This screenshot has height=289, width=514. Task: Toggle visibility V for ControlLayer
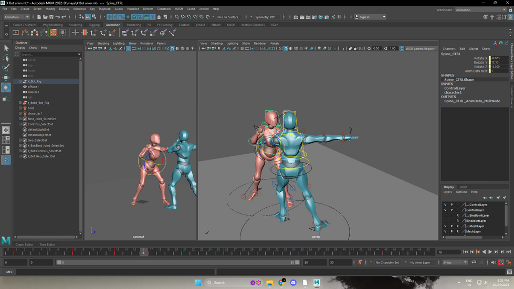tap(445, 210)
